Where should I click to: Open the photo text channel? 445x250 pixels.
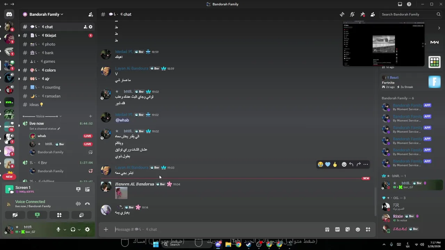[x=57, y=44]
